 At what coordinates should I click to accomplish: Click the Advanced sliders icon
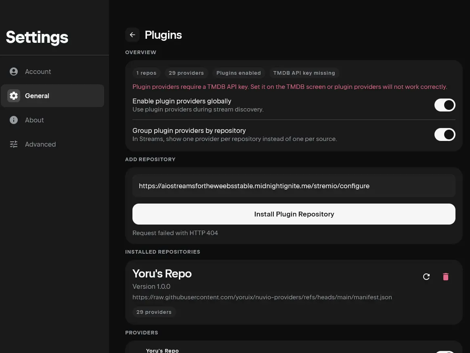13,144
